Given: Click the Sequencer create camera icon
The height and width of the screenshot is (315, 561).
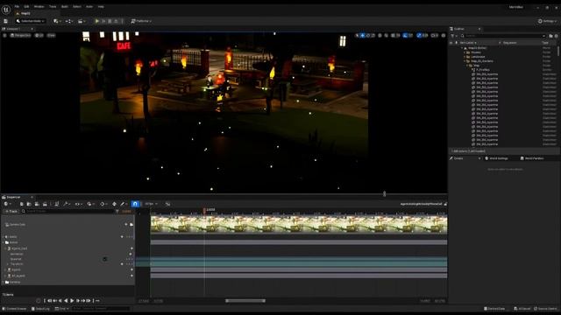Looking at the screenshot, I should [37, 204].
